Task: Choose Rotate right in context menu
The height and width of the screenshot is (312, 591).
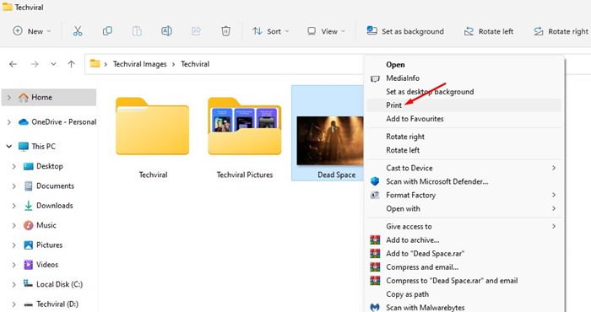Action: point(464,137)
